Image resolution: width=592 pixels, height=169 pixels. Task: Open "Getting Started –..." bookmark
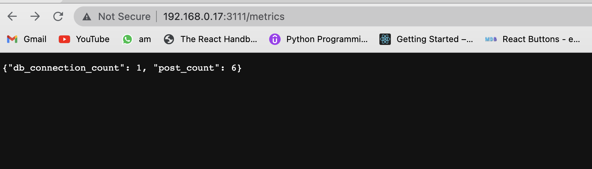click(435, 39)
